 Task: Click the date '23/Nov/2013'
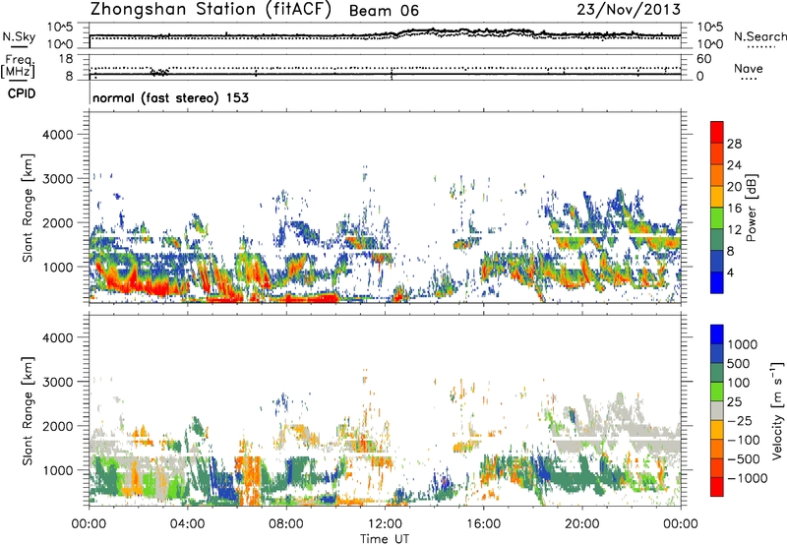(x=629, y=10)
